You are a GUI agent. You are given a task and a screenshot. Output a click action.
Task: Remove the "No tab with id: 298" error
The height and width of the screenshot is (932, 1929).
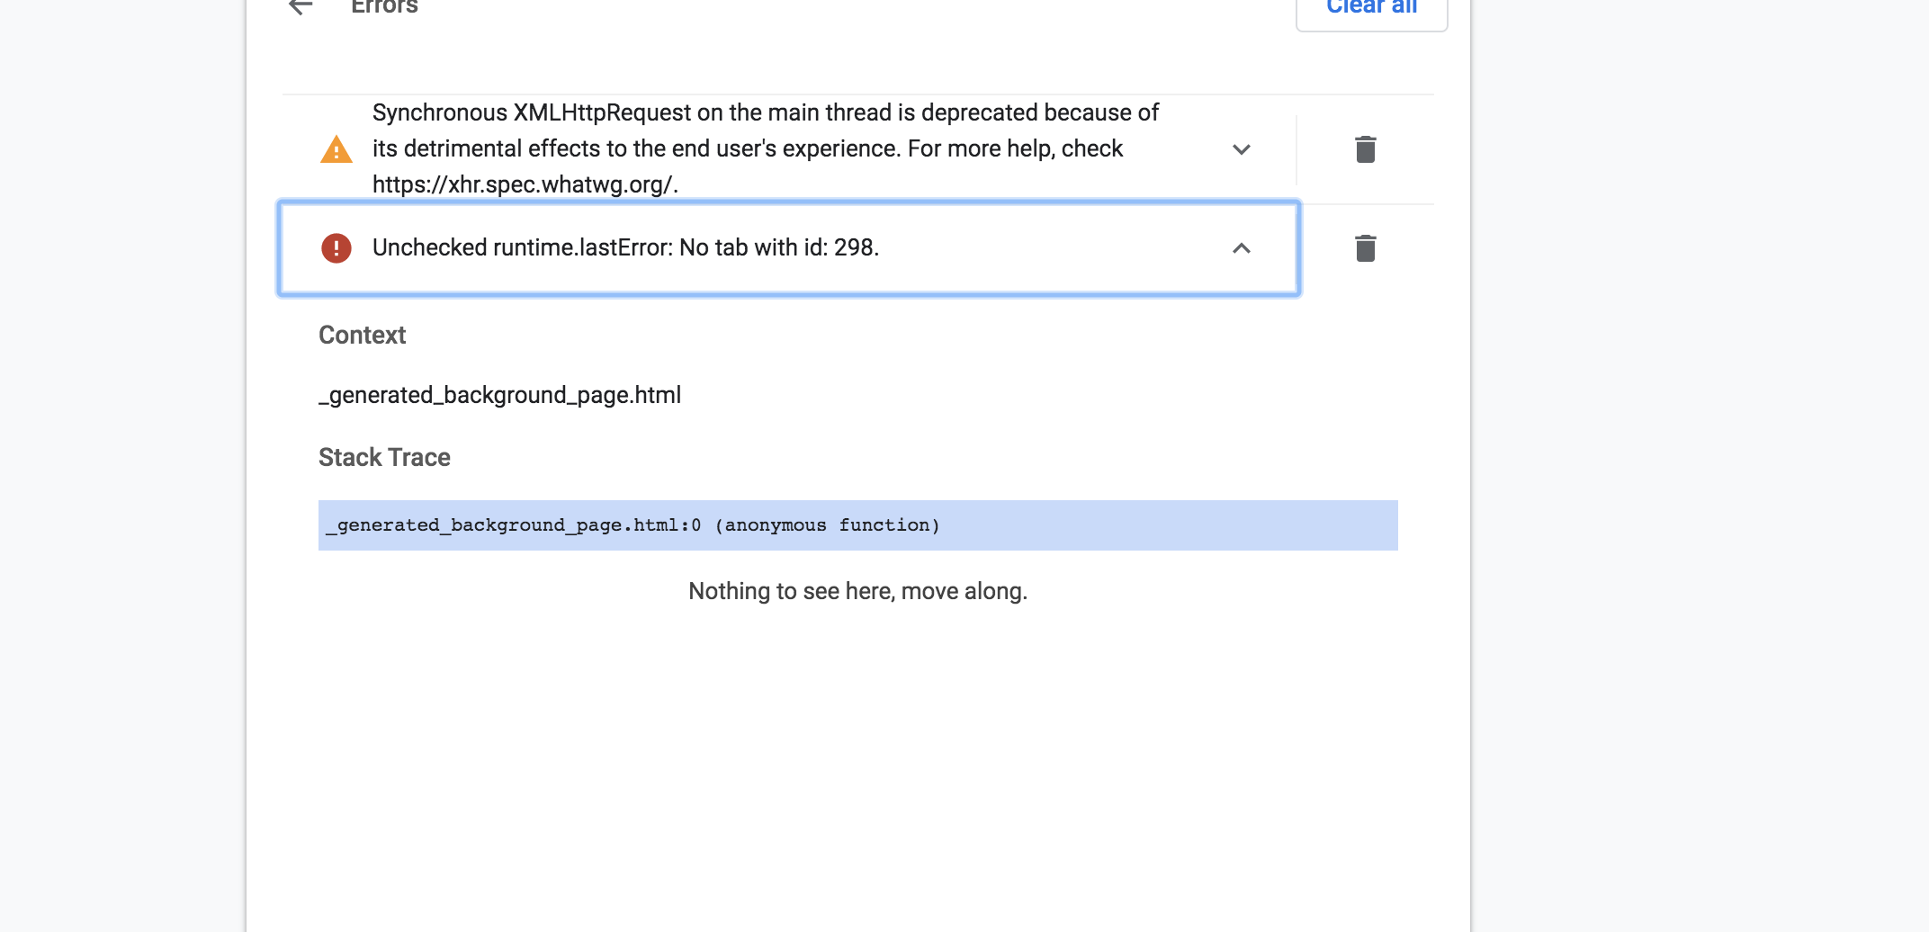[x=1366, y=248]
